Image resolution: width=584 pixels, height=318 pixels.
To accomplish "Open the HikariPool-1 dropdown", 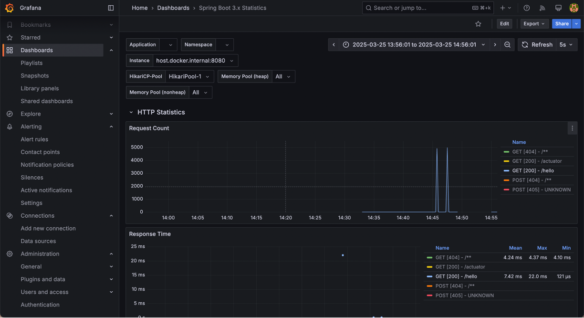I will pos(189,76).
